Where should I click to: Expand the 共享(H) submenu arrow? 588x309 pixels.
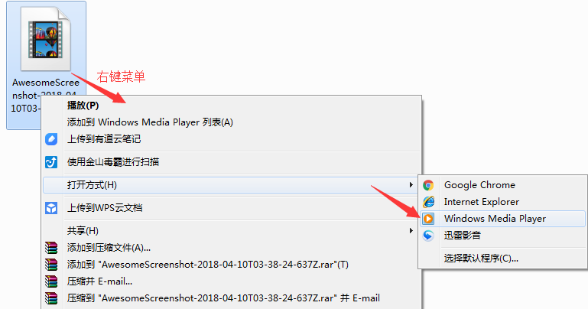click(x=411, y=231)
